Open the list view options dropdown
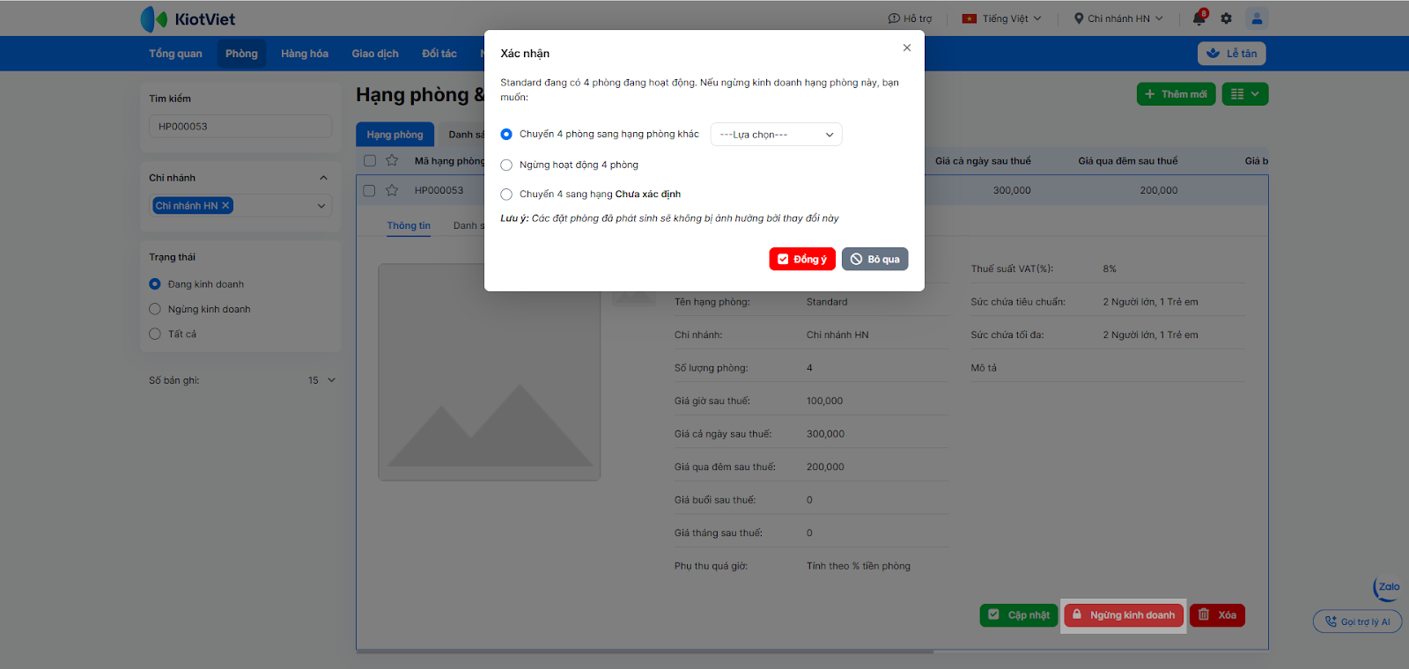Screen dimensions: 1409x669 coord(1245,94)
